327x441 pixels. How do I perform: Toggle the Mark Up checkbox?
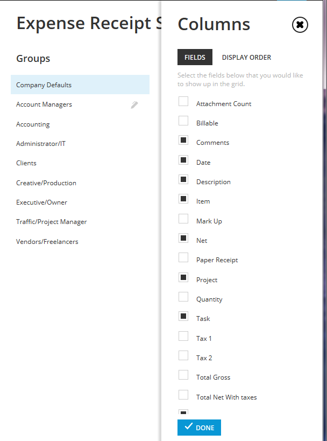(x=183, y=219)
